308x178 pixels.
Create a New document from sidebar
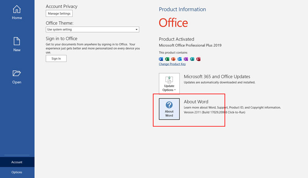point(17,44)
